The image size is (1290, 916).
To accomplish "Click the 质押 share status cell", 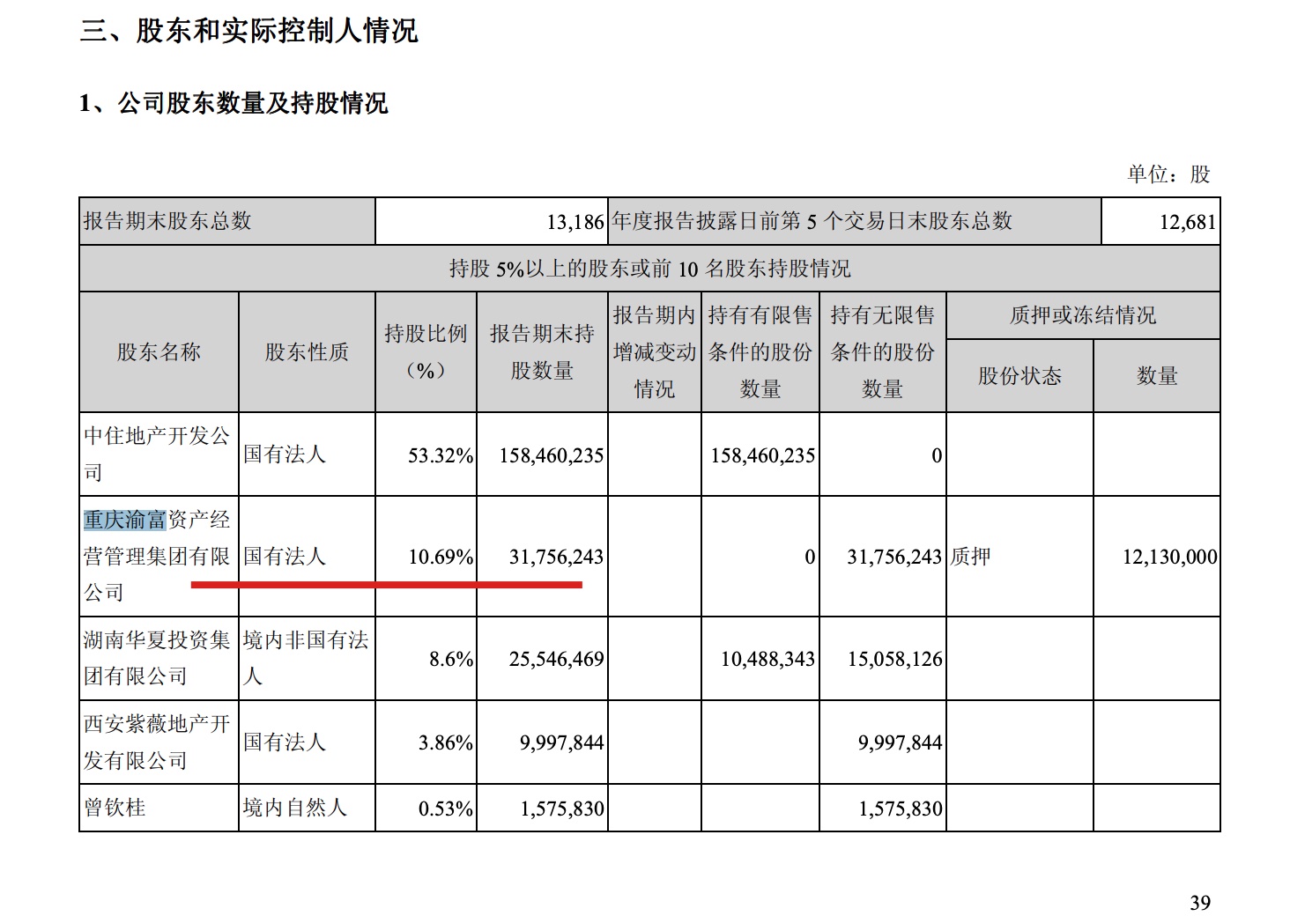I will tap(1019, 556).
